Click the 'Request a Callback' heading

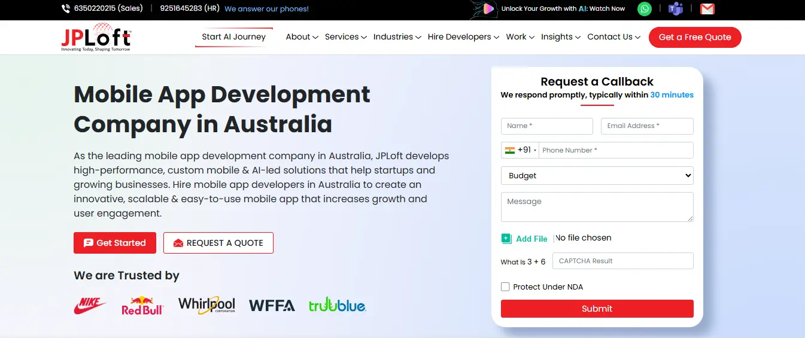click(x=597, y=82)
